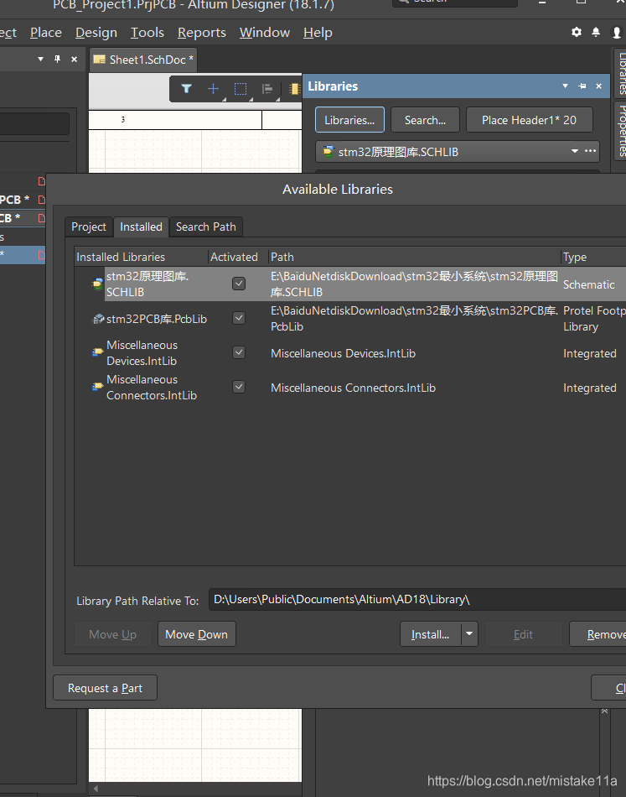Disable Miscellaneous Connectors.IntLib activation
Image resolution: width=626 pixels, height=797 pixels.
(239, 387)
